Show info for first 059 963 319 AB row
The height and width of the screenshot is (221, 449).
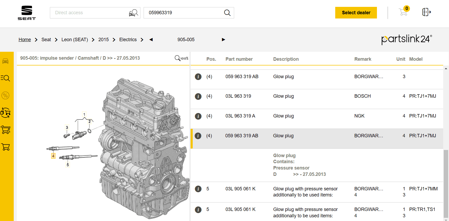[198, 77]
